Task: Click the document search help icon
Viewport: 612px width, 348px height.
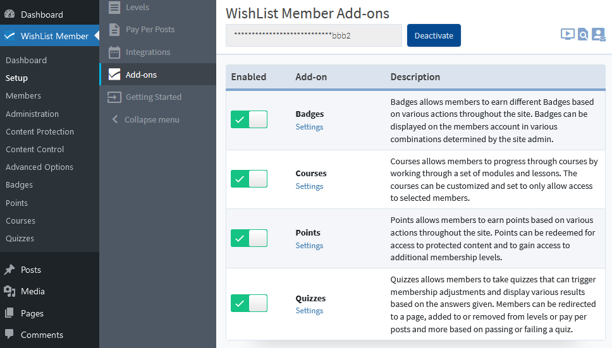Action: 583,35
